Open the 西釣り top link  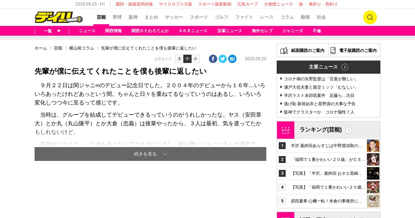(332, 4)
